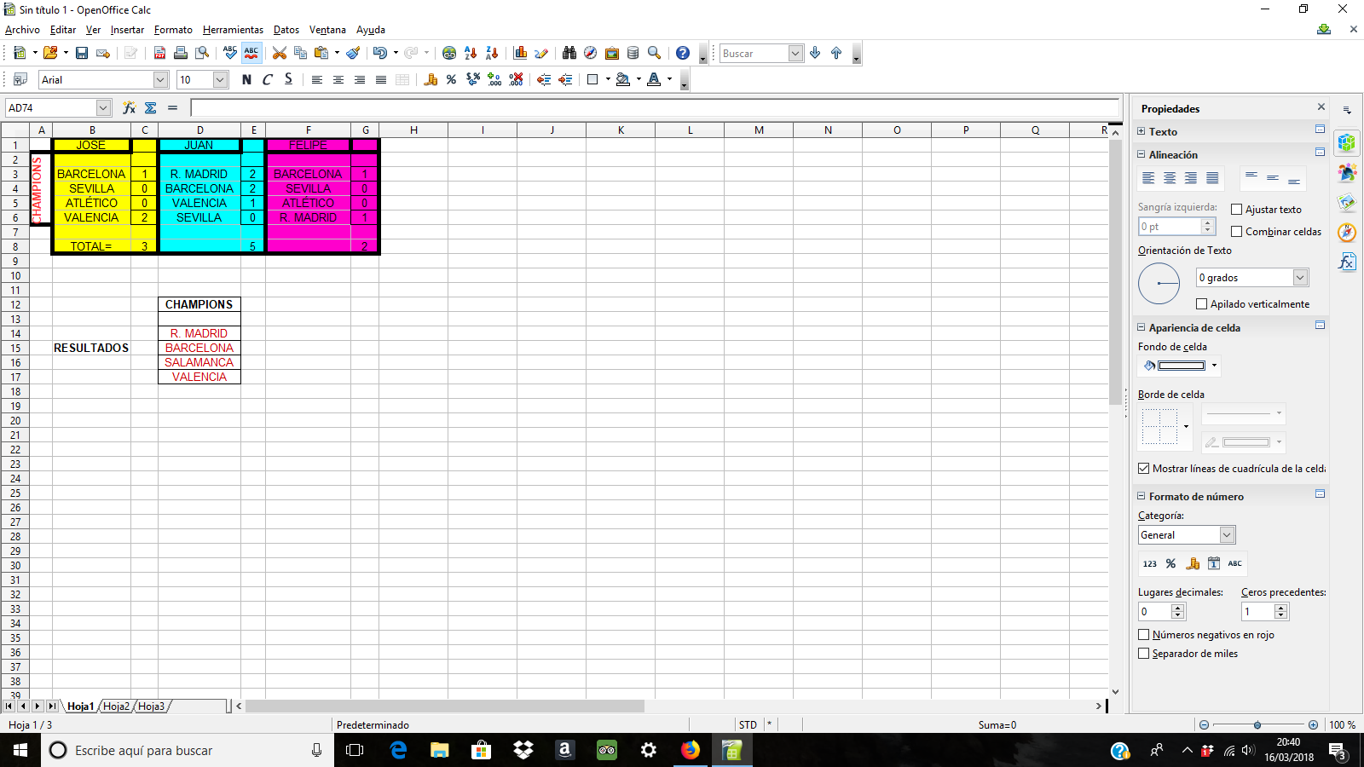Uncheck Mostrar líneas de cuadrícula checkbox

tap(1144, 469)
